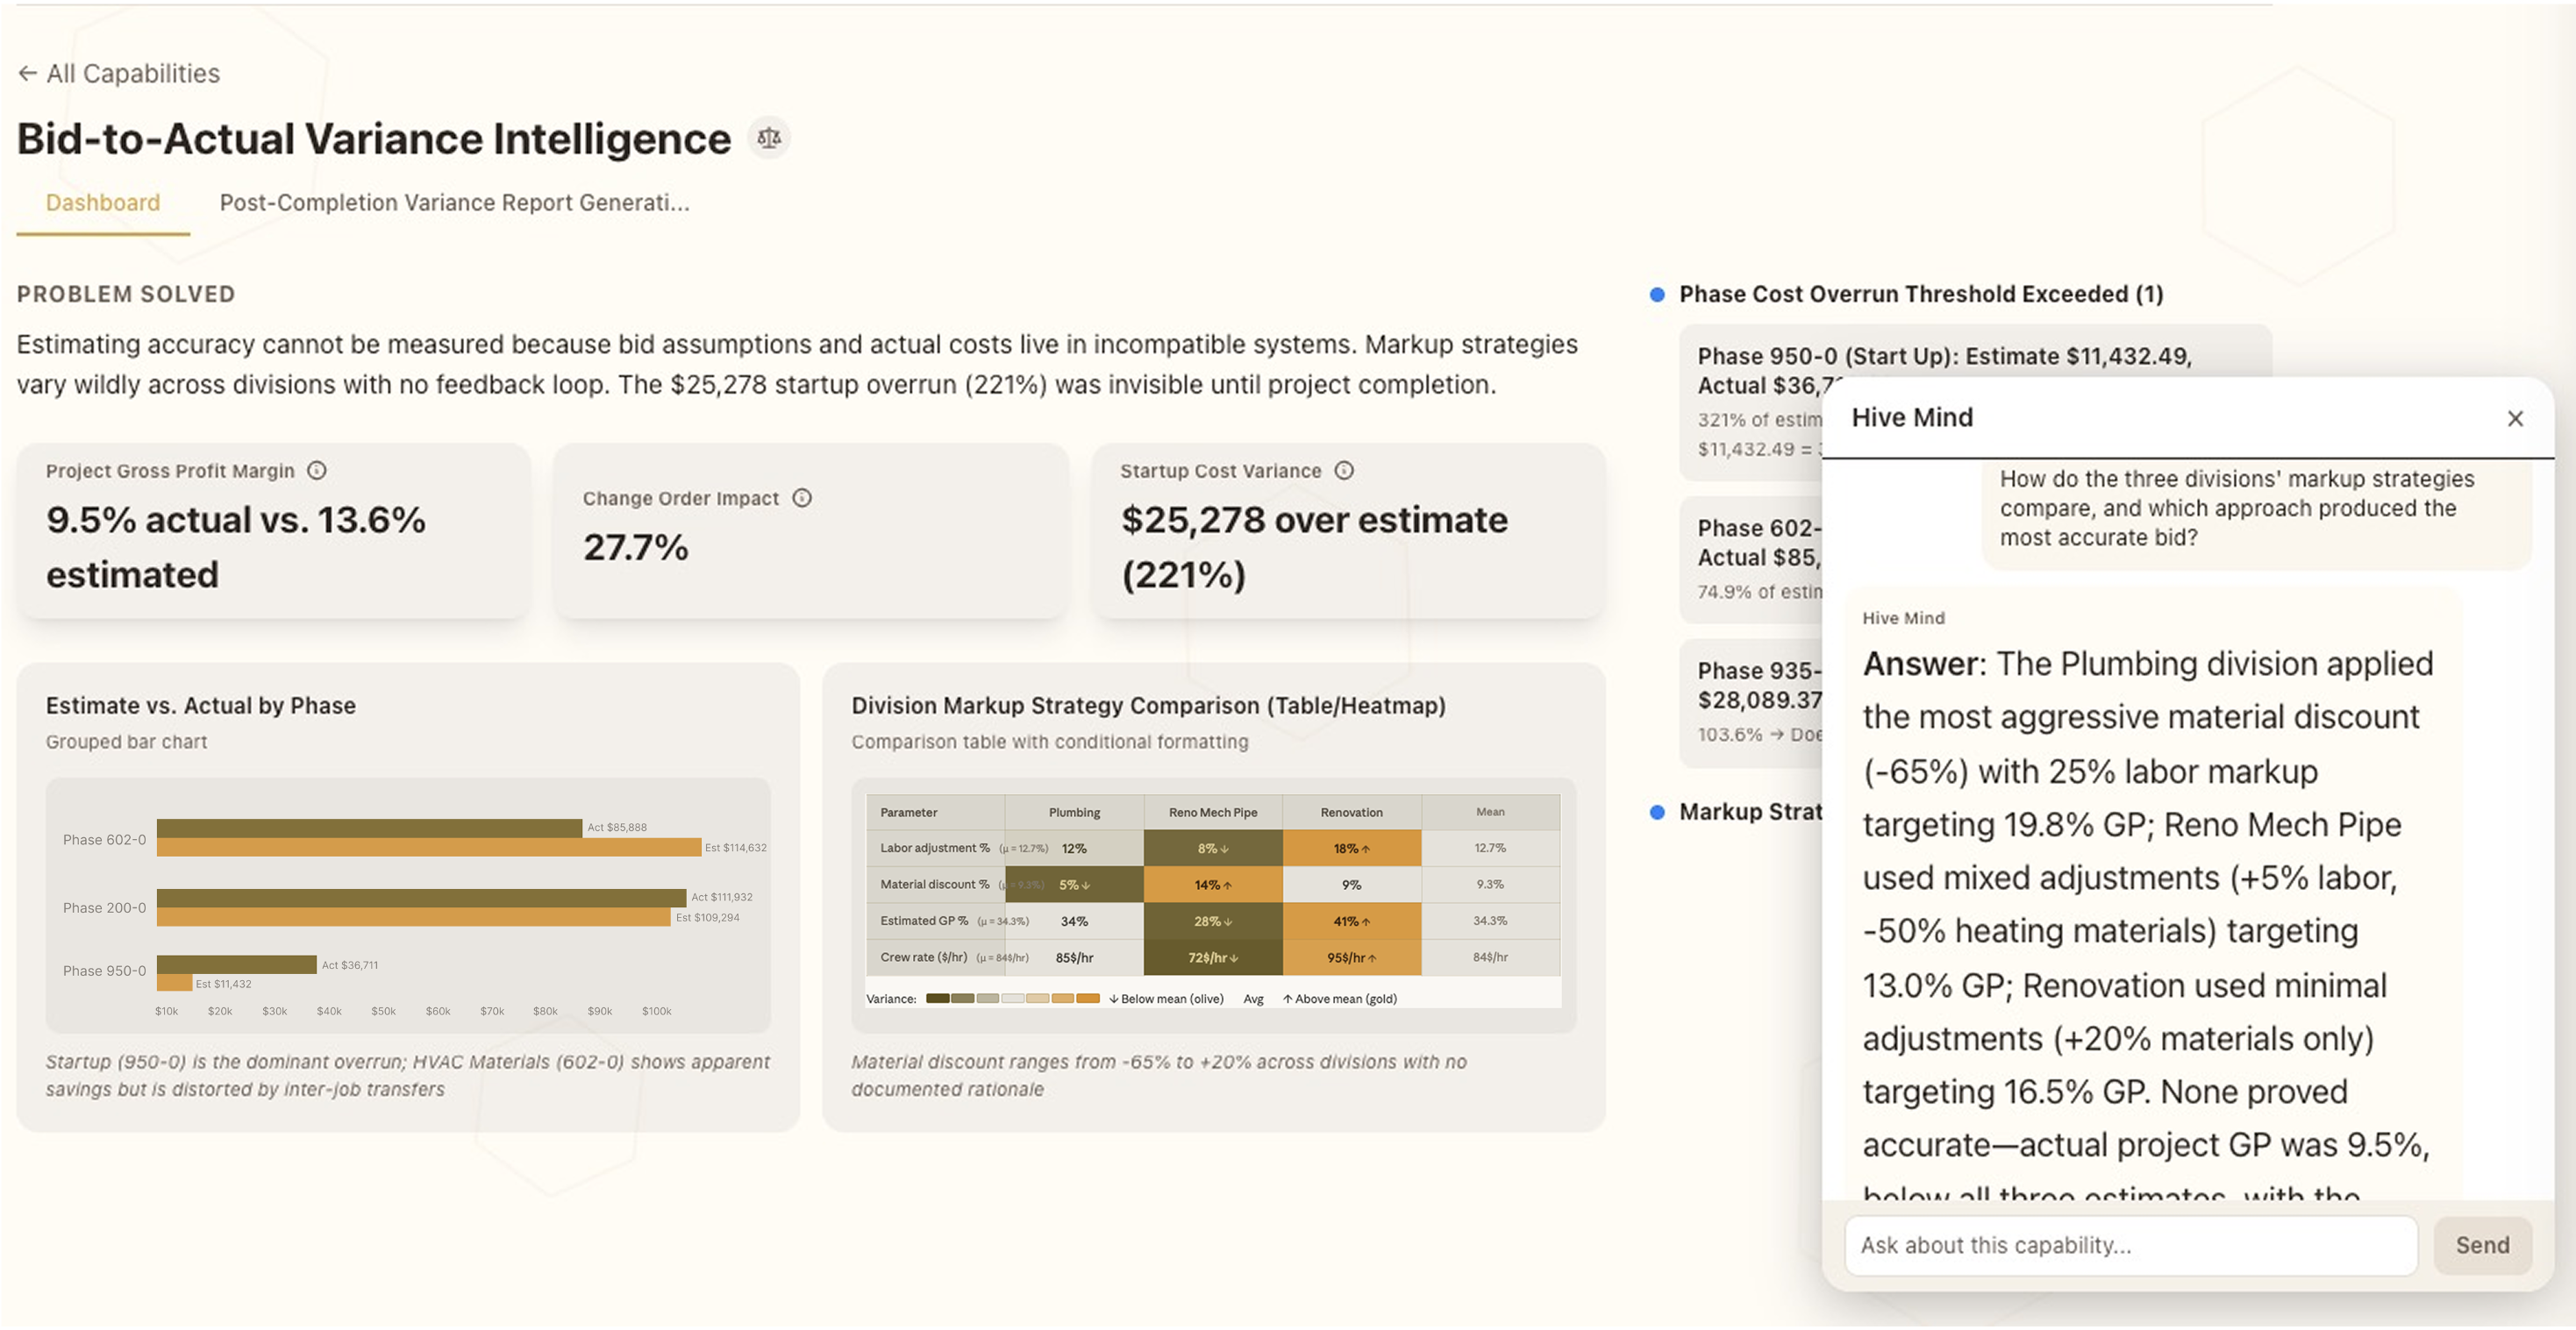2576x1330 pixels.
Task: Click info icon next to Startup Cost Variance
Action: 1344,471
